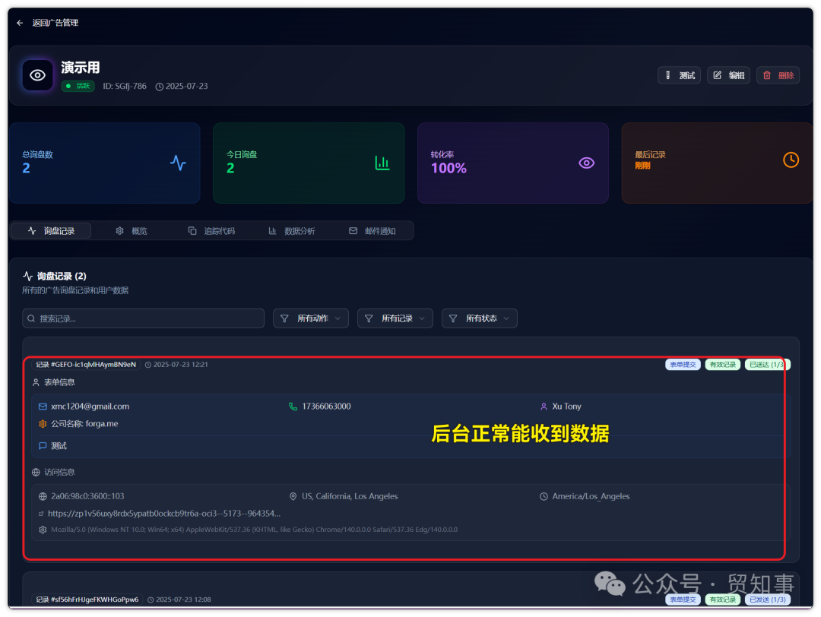
Task: Click the 有效记录 badge on the first record
Action: 723,364
